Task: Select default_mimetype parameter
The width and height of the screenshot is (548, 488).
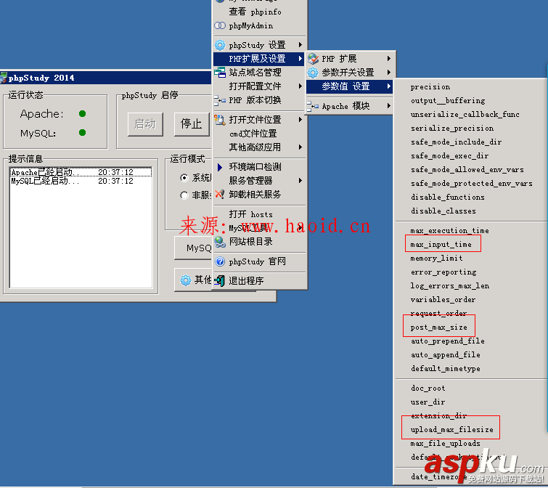Action: [x=445, y=368]
